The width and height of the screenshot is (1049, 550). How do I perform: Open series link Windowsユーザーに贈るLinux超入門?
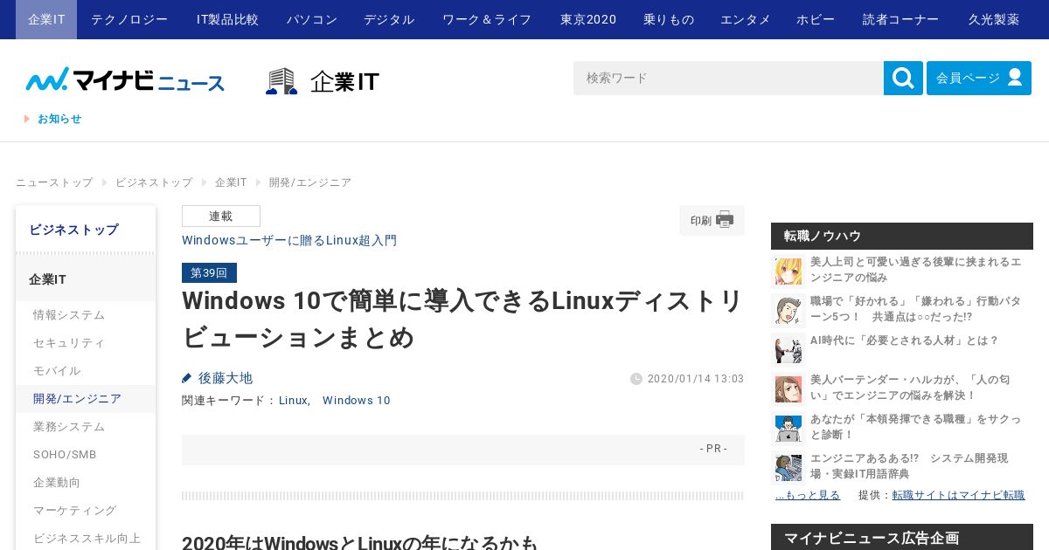[289, 240]
